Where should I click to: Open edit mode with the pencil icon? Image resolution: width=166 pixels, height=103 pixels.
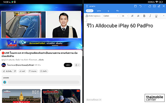159,6
